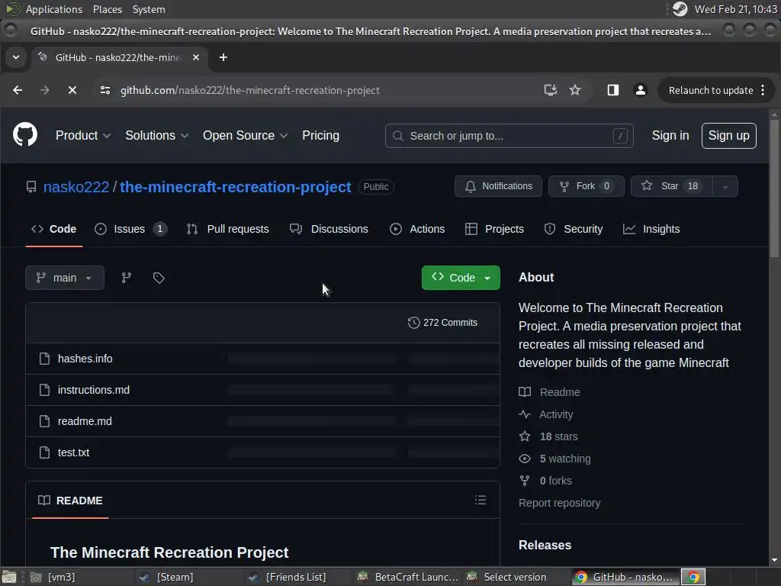Fork the repository with Fork button
Viewport: 781px width, 586px height.
pyautogui.click(x=587, y=186)
